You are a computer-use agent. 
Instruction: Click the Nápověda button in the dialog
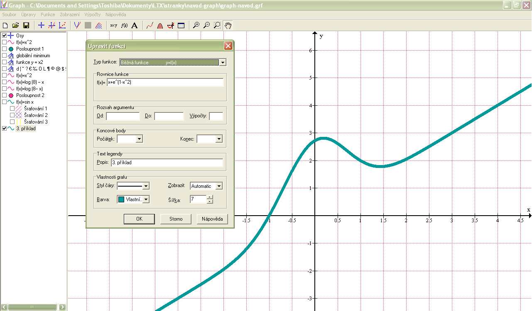click(212, 219)
